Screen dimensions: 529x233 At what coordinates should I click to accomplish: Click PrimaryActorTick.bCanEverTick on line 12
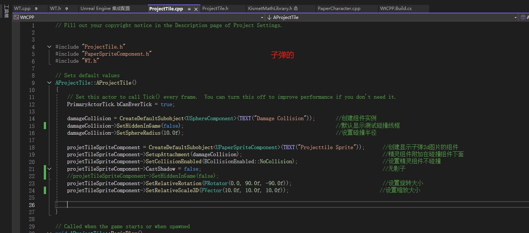coord(110,104)
